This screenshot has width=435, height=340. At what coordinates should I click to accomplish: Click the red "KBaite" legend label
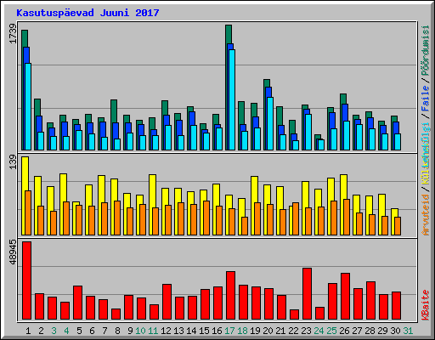426,305
